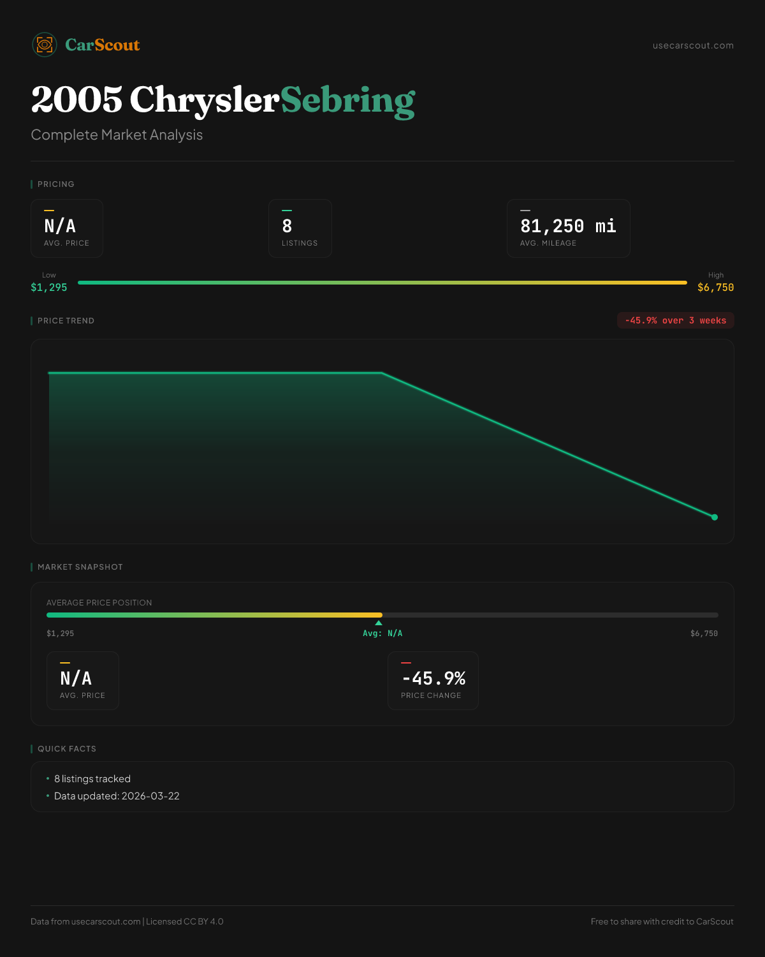
Task: Click the average price position bar
Action: (x=382, y=615)
